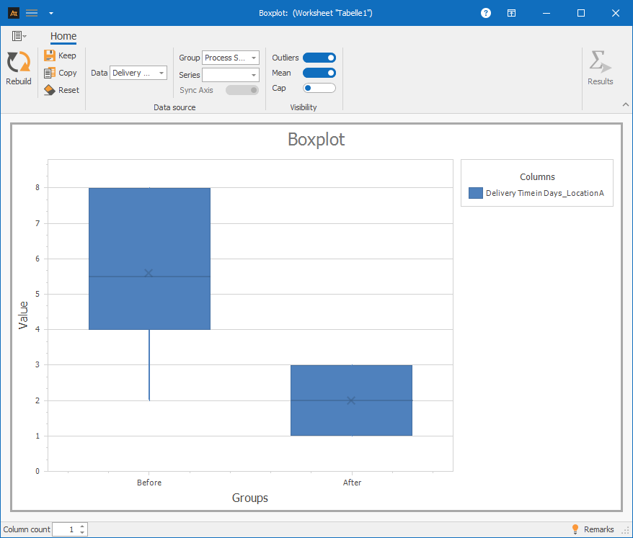Viewport: 633px width, 538px height.
Task: Click the help question mark icon
Action: coord(486,13)
